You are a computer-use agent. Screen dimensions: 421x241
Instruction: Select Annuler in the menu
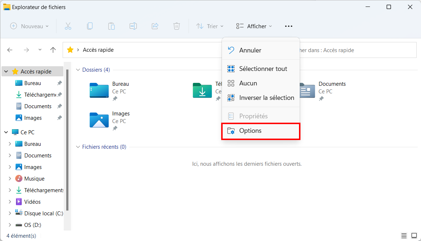[x=261, y=50]
